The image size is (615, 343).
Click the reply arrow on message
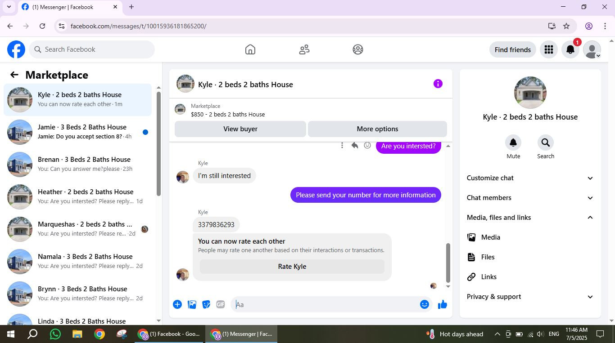point(355,145)
